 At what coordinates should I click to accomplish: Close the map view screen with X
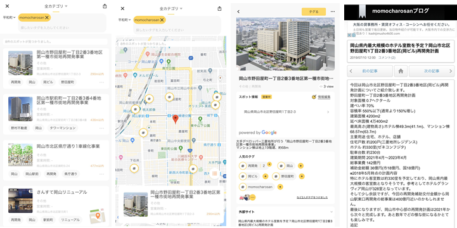[x=122, y=9]
